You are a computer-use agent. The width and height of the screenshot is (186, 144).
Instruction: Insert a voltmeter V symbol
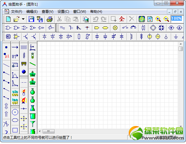point(171,28)
